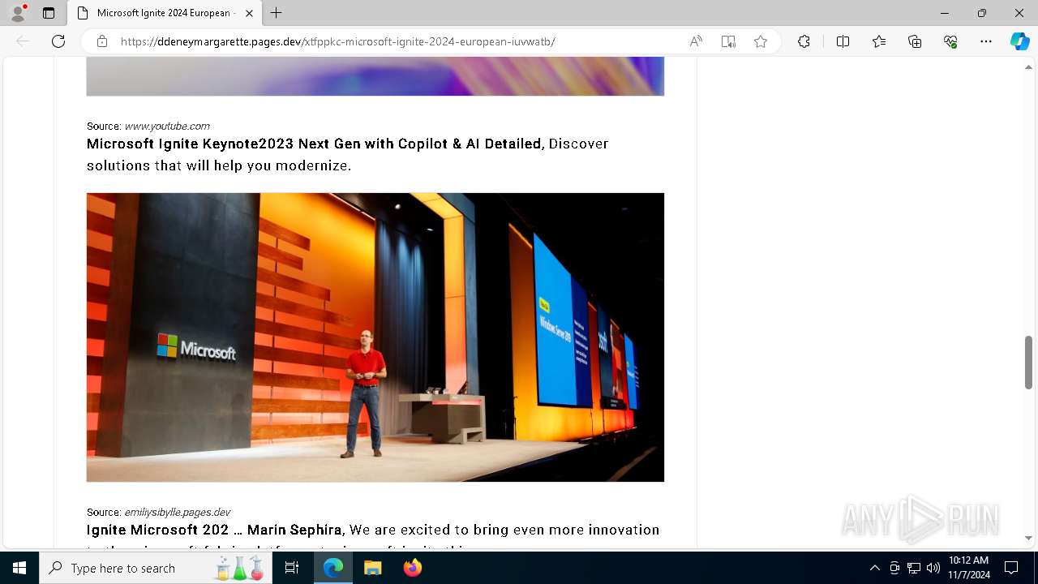Screen dimensions: 1038x584
Task: Open the browser profile icon
Action: (18, 13)
